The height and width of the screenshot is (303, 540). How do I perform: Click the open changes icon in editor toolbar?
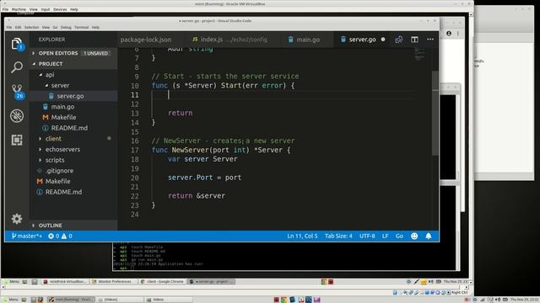(x=398, y=40)
